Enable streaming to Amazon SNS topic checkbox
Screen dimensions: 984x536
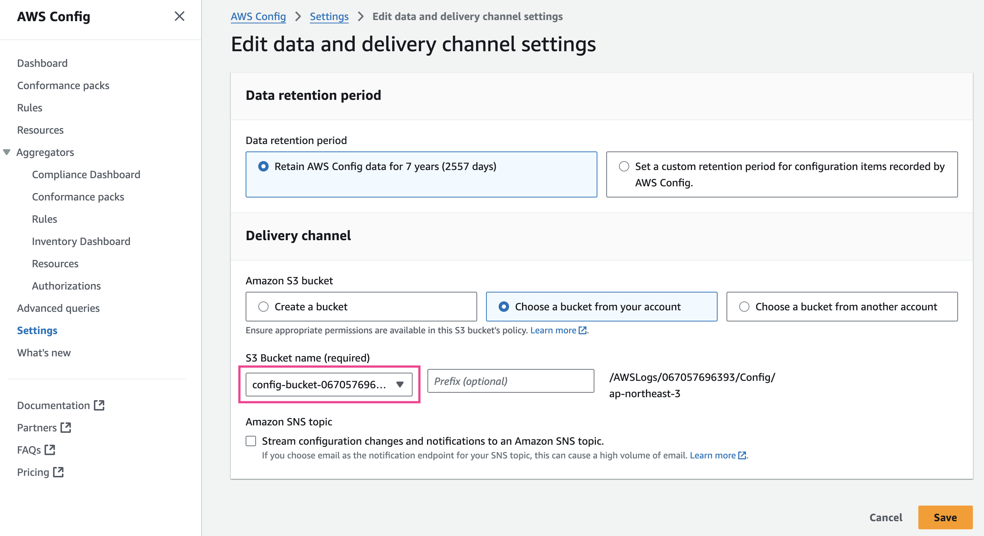coord(250,441)
